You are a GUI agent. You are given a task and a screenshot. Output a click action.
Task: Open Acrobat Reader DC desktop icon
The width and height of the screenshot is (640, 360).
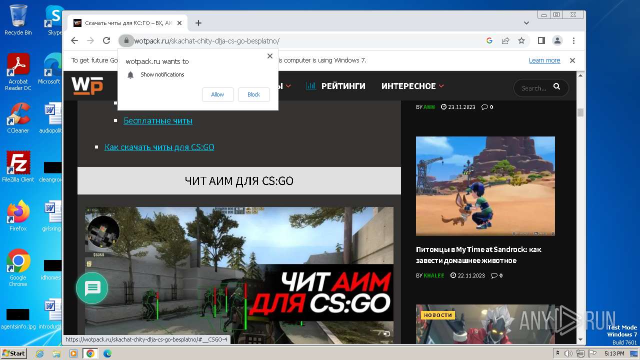pos(18,72)
